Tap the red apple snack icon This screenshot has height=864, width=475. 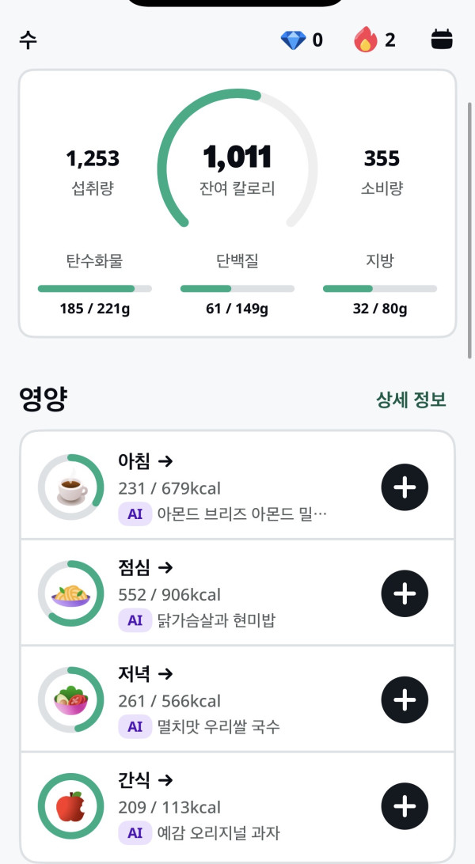point(71,806)
